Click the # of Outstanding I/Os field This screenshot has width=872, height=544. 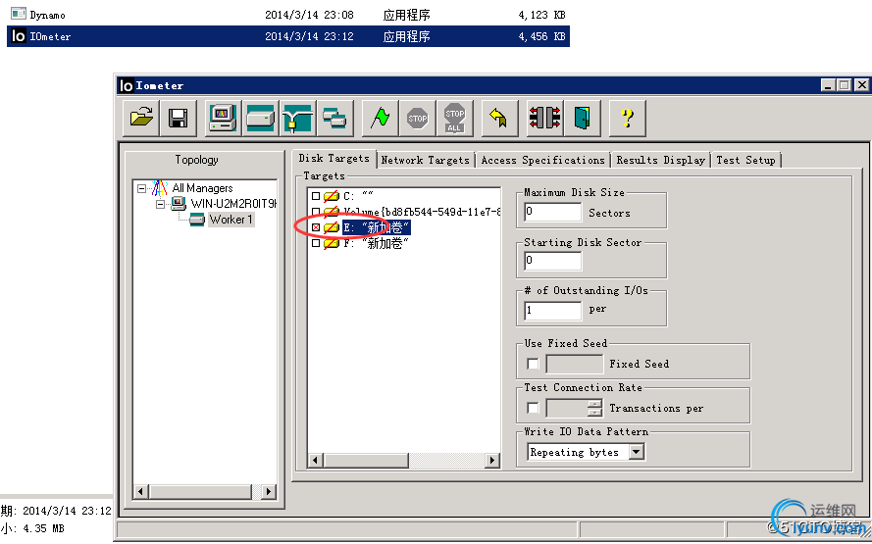pos(553,311)
